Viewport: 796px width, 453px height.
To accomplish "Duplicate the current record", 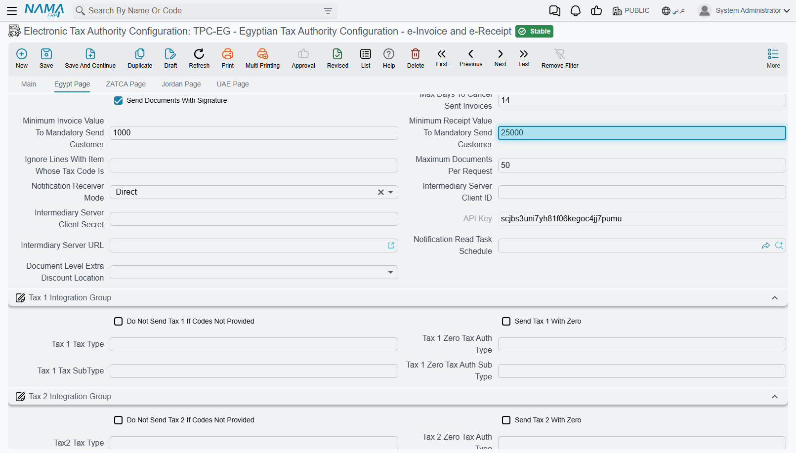I will click(140, 54).
